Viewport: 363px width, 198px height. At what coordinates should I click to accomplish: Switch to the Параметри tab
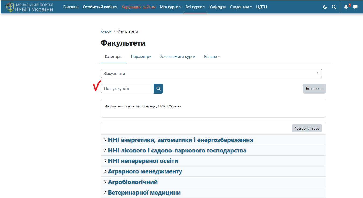click(x=141, y=57)
